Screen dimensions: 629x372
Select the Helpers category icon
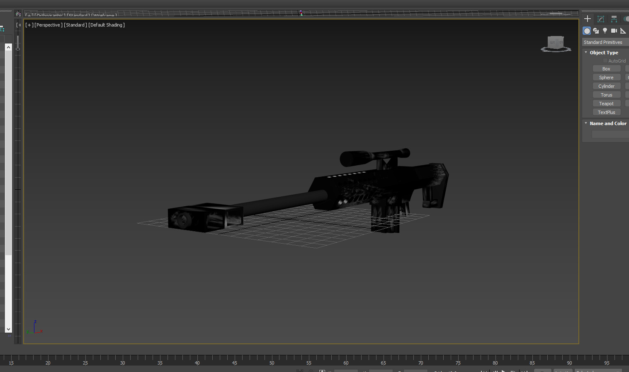click(x=623, y=30)
